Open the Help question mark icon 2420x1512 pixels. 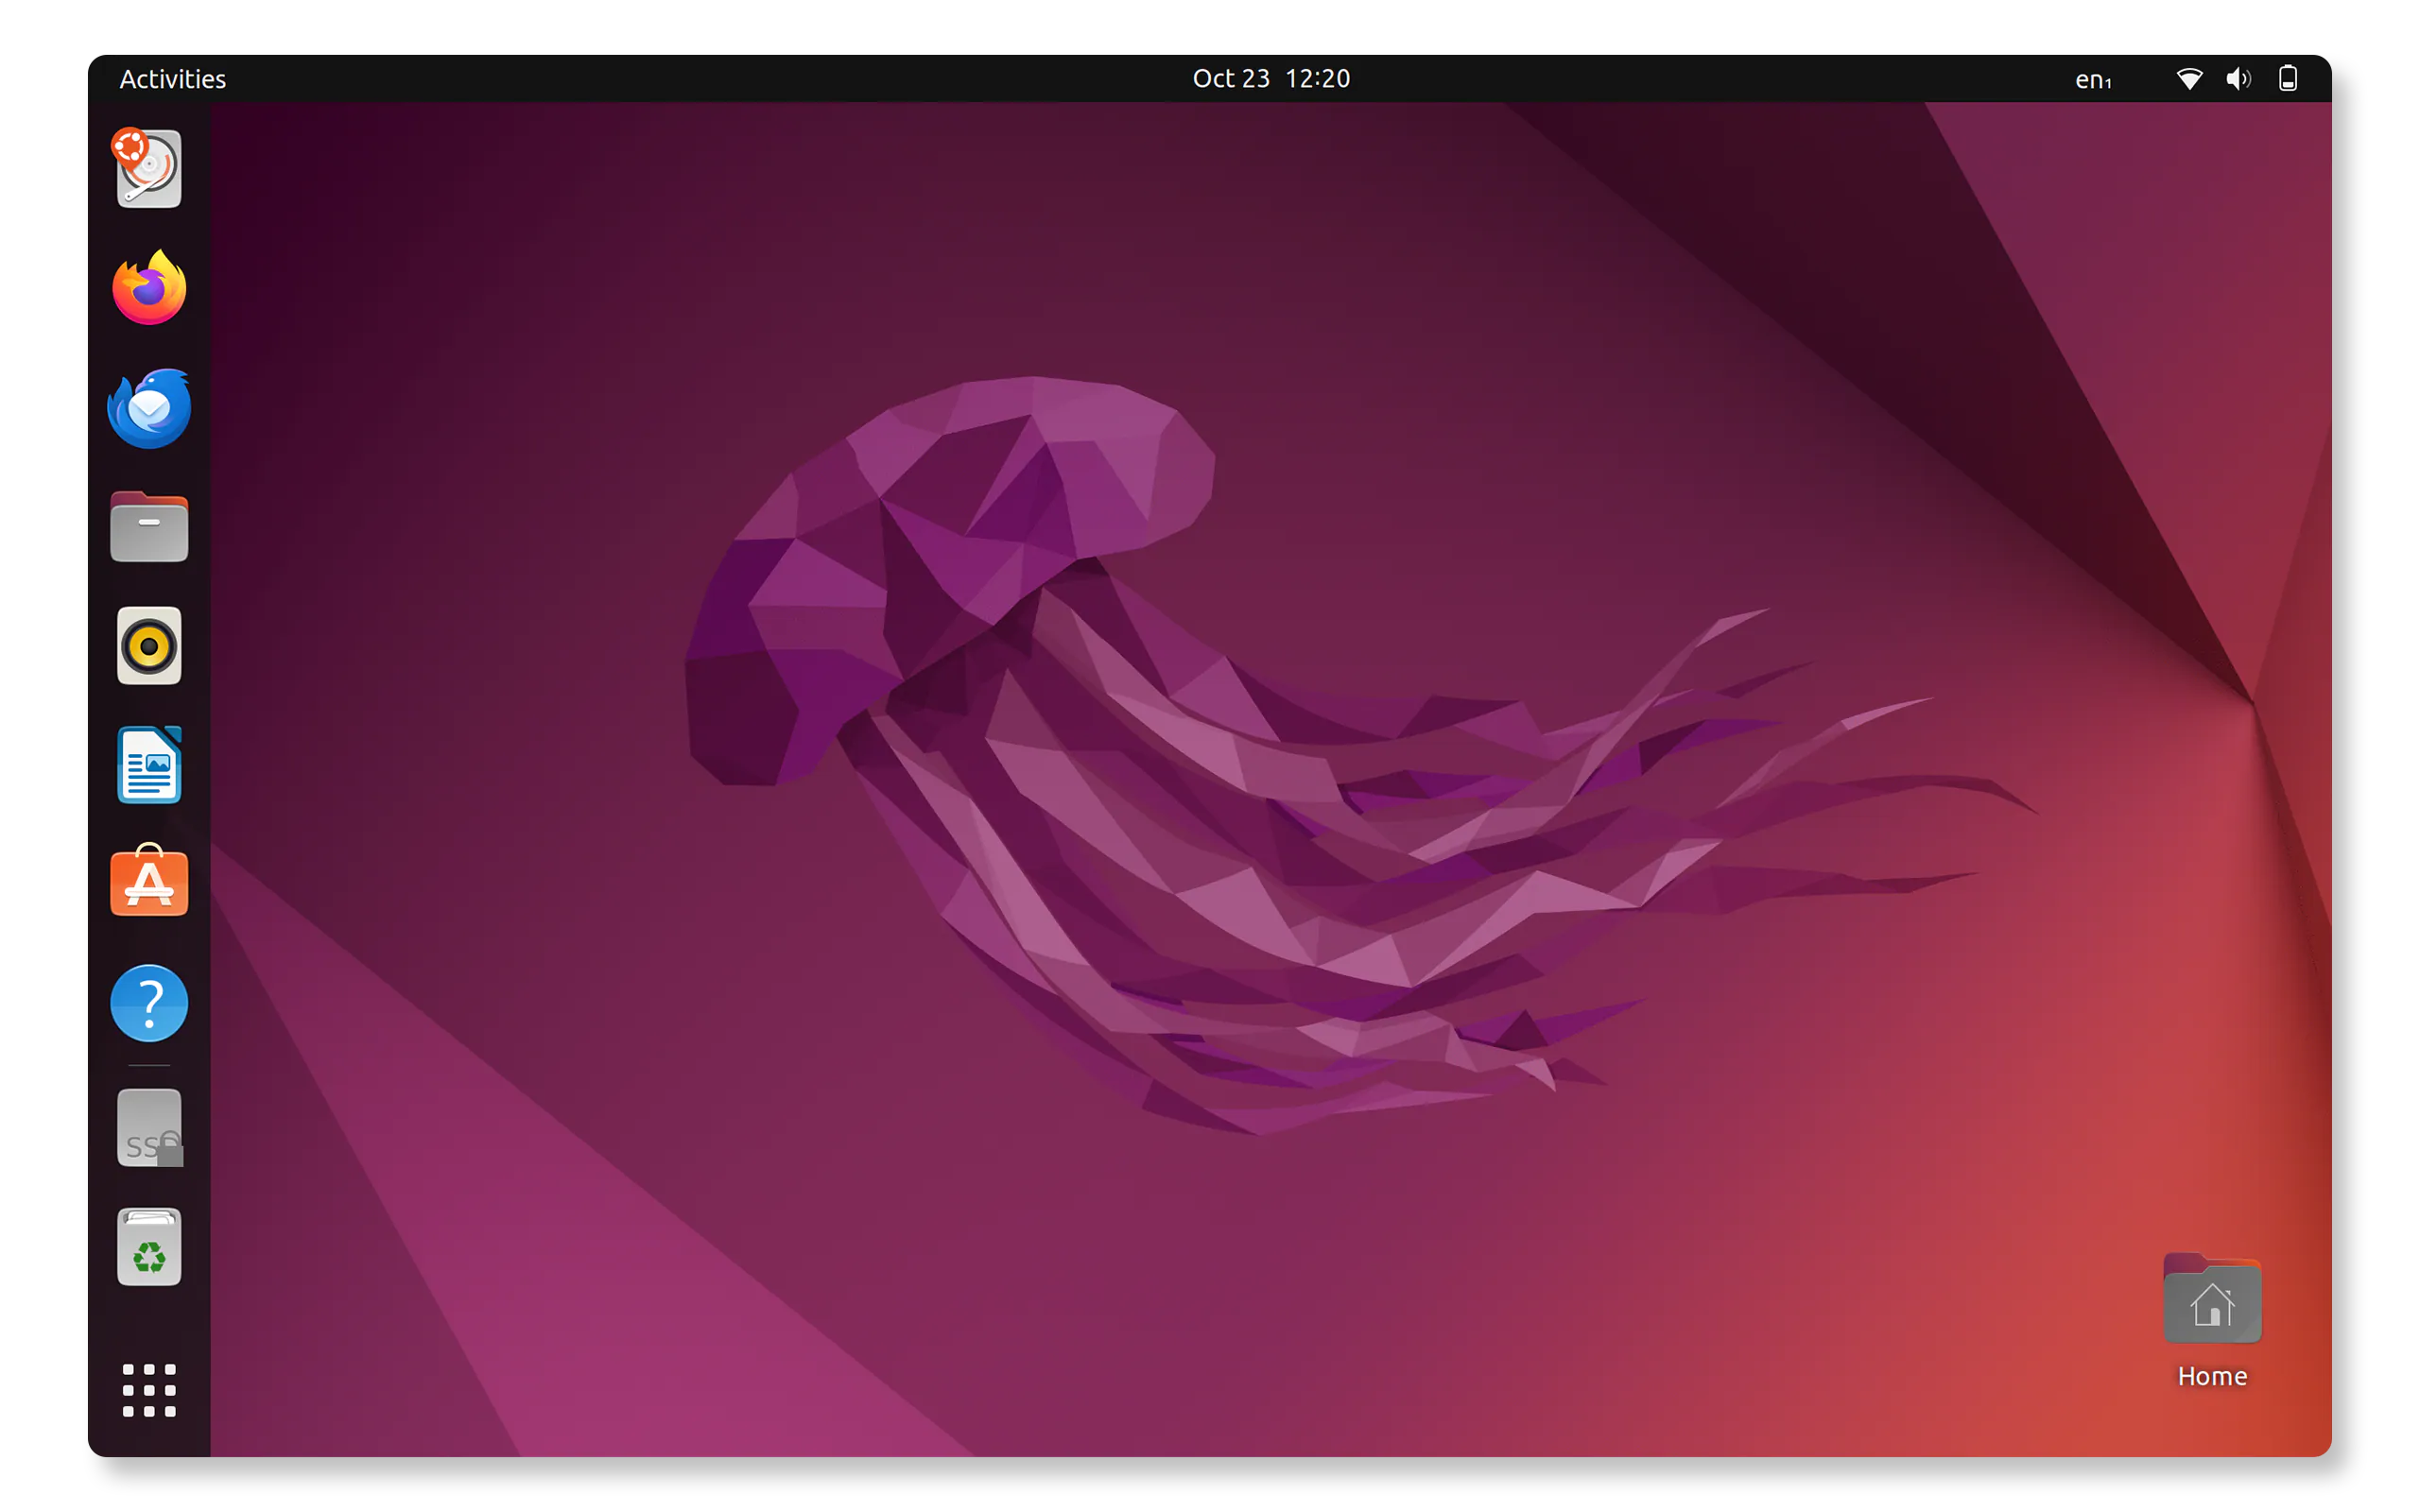149,1002
